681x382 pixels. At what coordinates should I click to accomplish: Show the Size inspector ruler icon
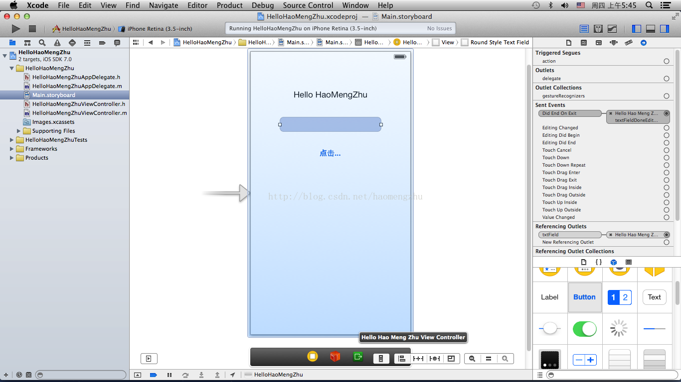click(629, 43)
